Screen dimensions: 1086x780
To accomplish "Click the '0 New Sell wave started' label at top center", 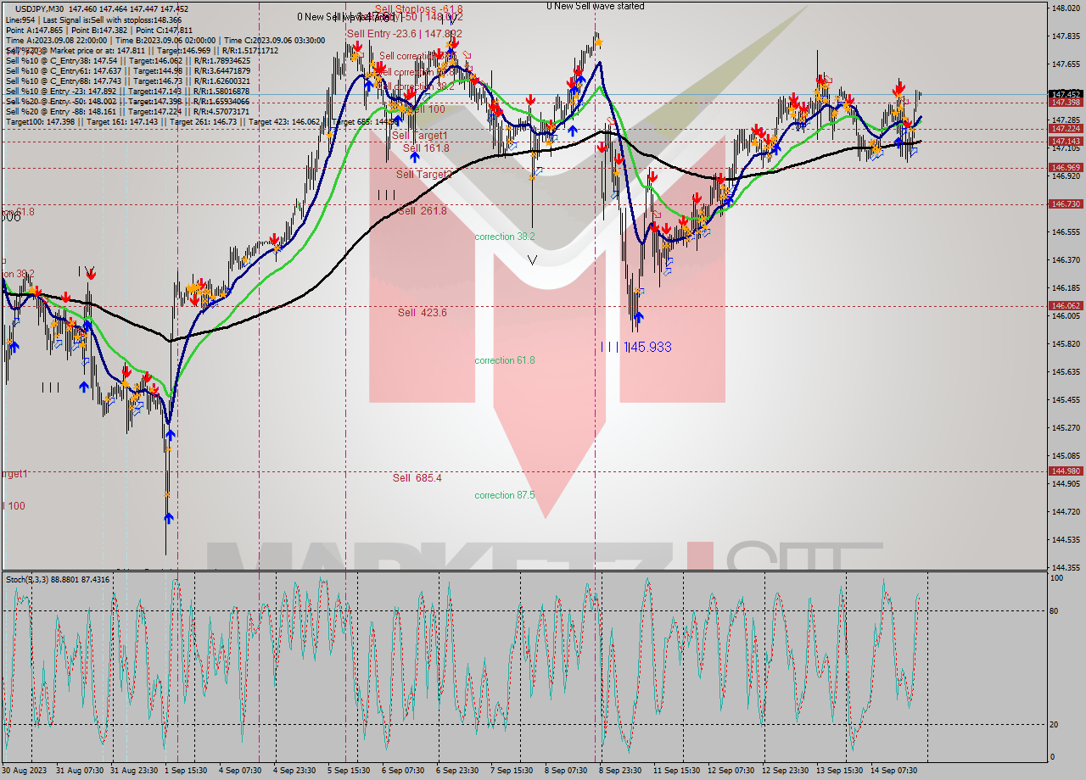I will click(595, 6).
